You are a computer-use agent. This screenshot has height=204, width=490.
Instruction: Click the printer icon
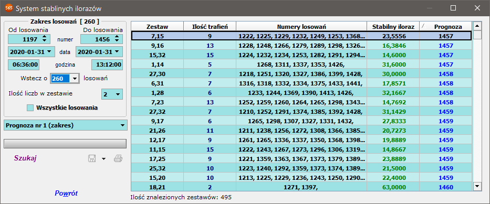click(118, 159)
